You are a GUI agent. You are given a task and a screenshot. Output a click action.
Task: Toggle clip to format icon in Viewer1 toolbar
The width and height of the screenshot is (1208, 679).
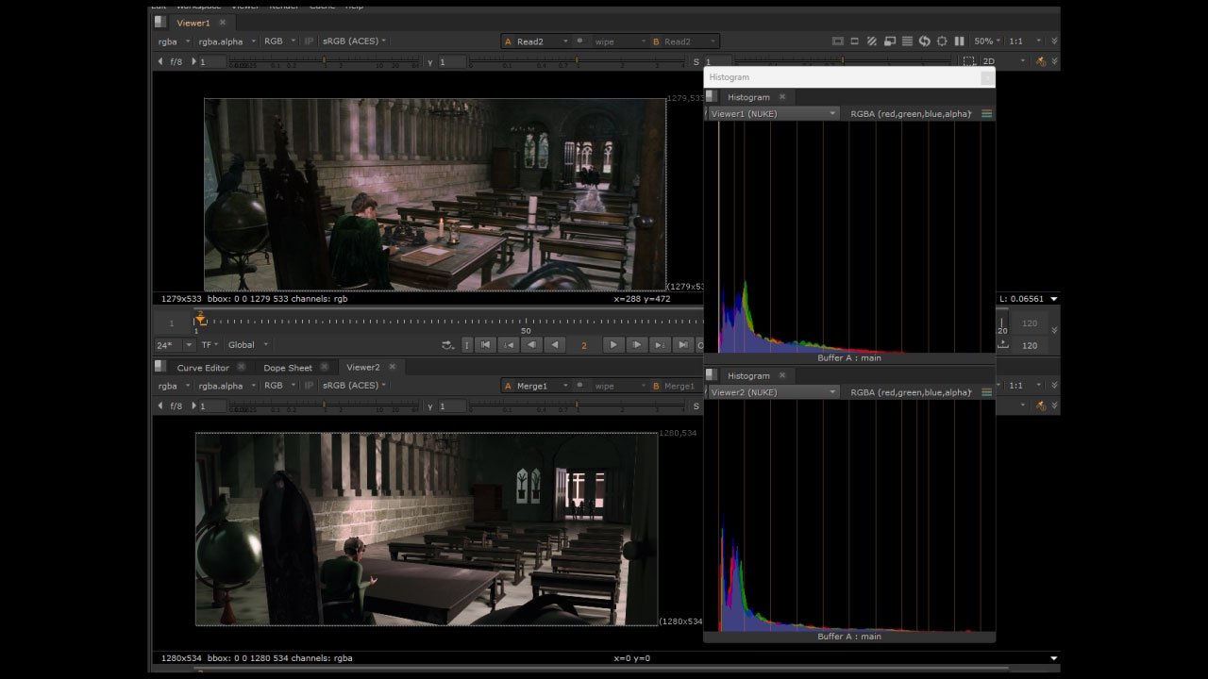tap(837, 41)
